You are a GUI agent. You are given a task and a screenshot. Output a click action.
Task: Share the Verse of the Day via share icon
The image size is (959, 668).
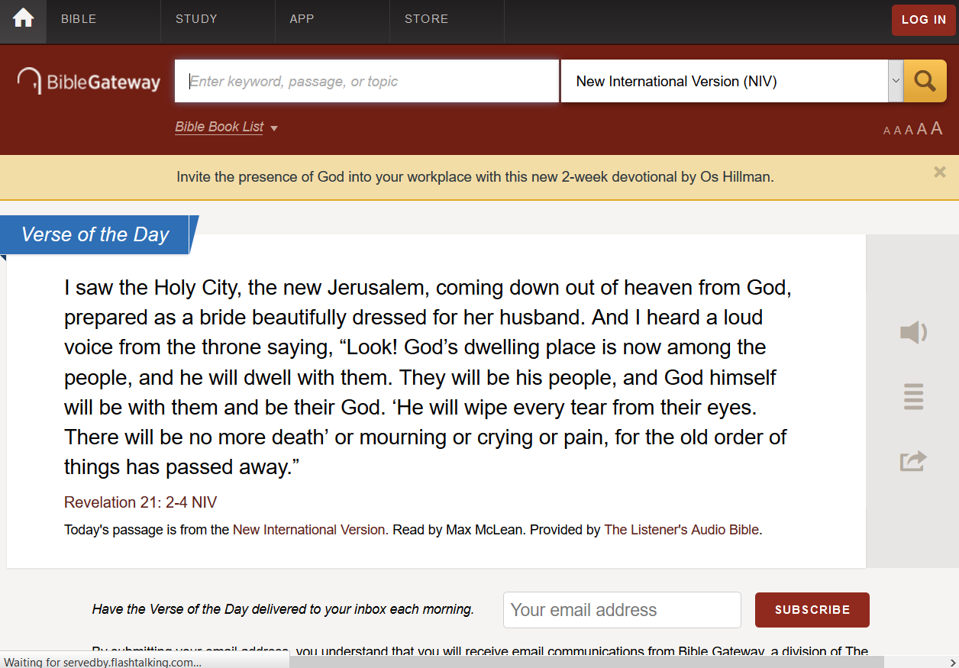(912, 460)
